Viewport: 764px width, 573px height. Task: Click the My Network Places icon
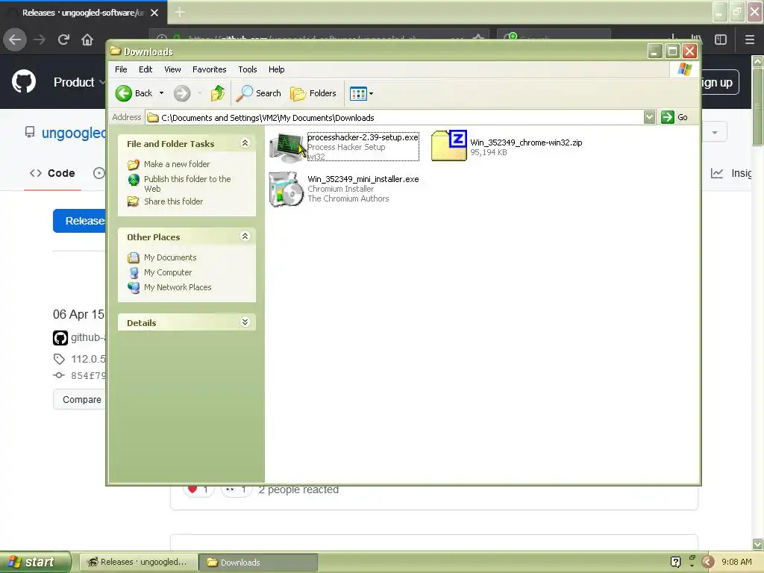pyautogui.click(x=134, y=287)
